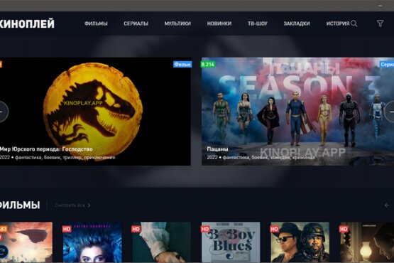Go to next carousel slide arrow
The height and width of the screenshot is (263, 394).
[x=390, y=112]
